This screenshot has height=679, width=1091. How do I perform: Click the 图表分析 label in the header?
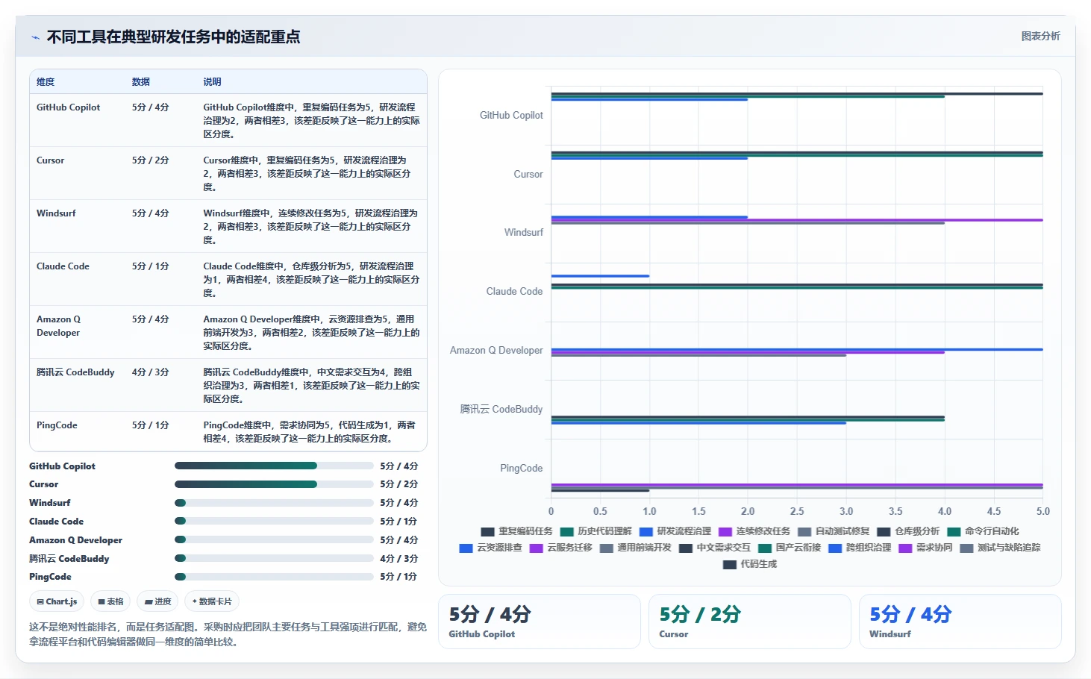[1040, 36]
